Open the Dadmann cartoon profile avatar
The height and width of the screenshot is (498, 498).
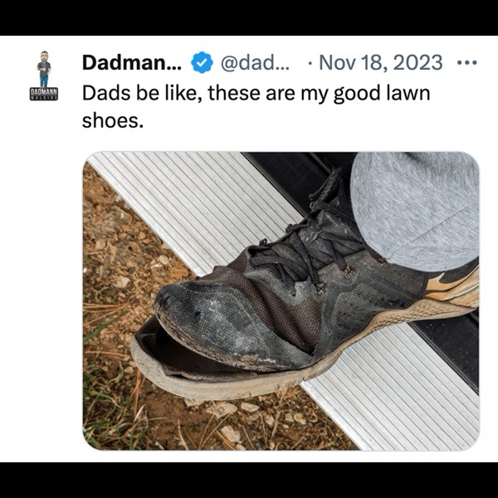pos(44,69)
